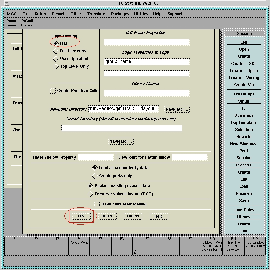The height and width of the screenshot is (270, 270).
Task: Open the window menu button in title bar
Action: [7, 3]
